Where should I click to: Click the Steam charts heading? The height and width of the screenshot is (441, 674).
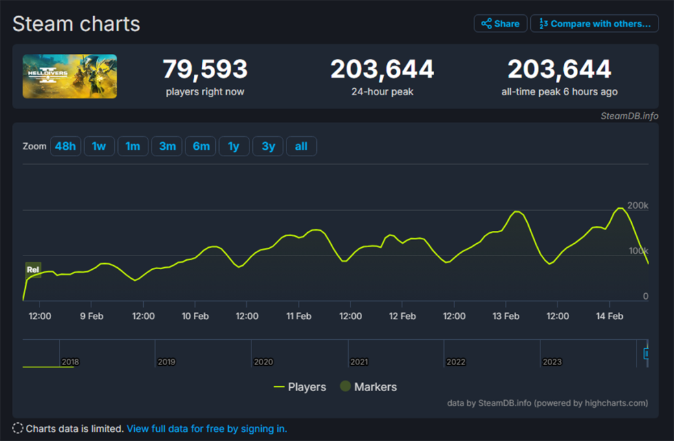76,23
